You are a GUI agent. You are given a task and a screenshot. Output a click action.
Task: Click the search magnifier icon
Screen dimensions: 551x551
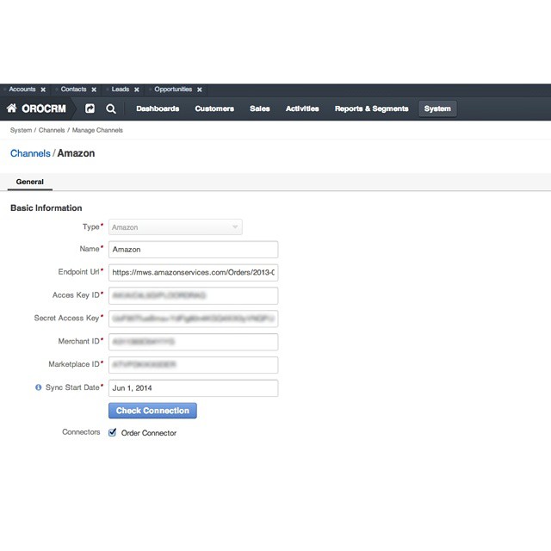[x=111, y=109]
